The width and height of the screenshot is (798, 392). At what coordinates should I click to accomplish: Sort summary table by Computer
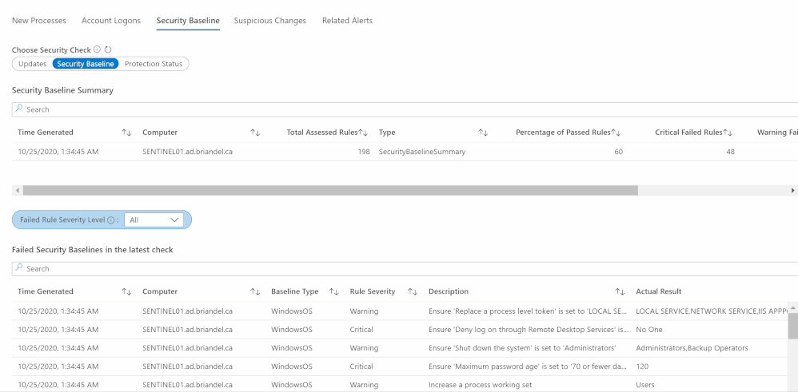tap(256, 133)
